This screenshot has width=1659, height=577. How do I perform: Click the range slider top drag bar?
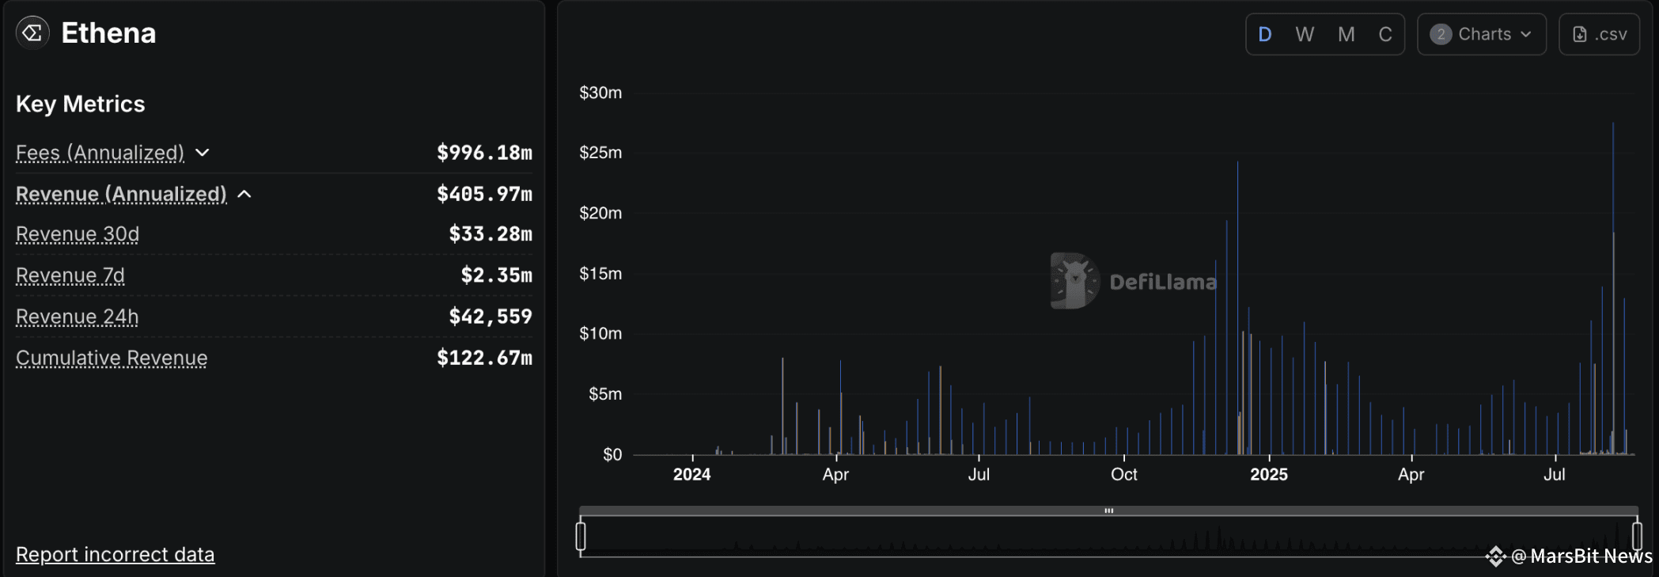1108,511
